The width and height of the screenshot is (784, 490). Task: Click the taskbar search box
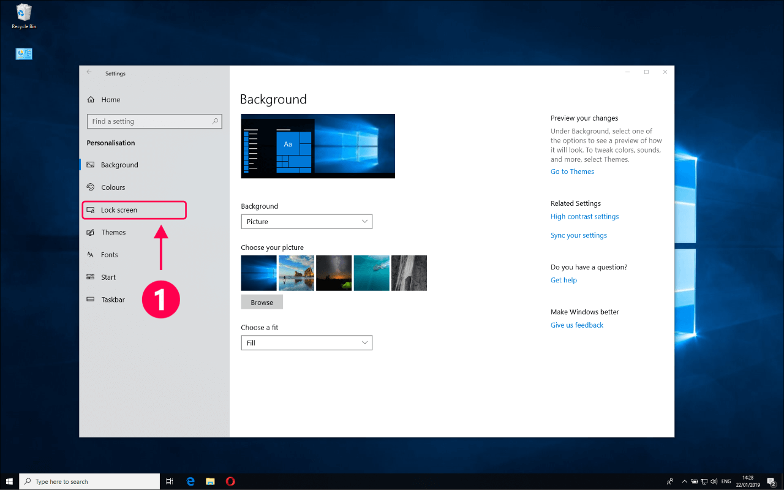pyautogui.click(x=90, y=481)
